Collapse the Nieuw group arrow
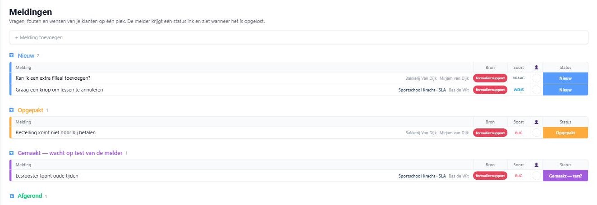Screen dimensions: 597x205 click(x=12, y=55)
